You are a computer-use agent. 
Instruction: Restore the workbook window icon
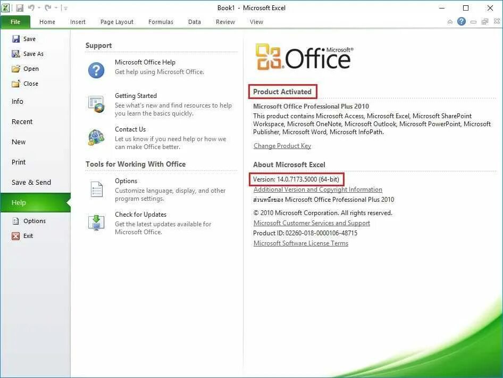[x=485, y=21]
